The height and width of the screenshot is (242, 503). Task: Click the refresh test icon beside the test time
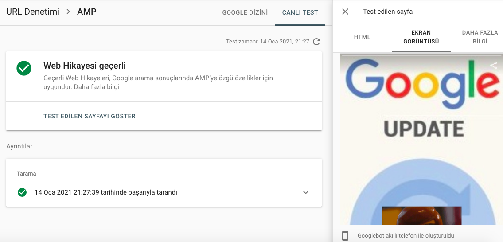(316, 41)
